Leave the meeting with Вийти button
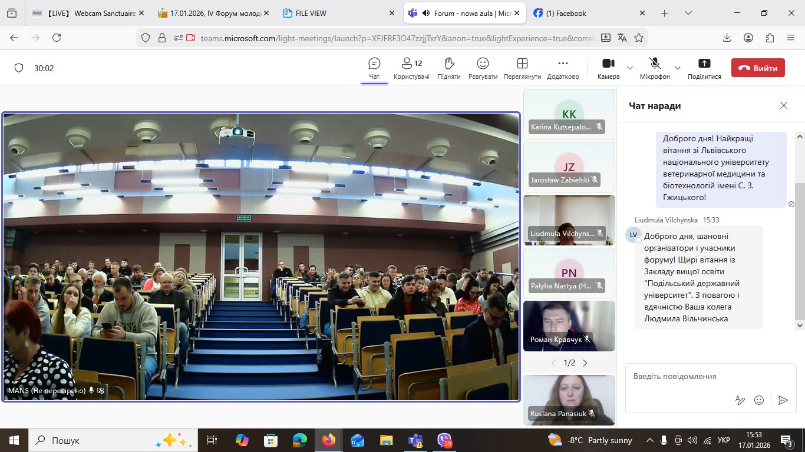Image resolution: width=805 pixels, height=452 pixels. pyautogui.click(x=758, y=68)
